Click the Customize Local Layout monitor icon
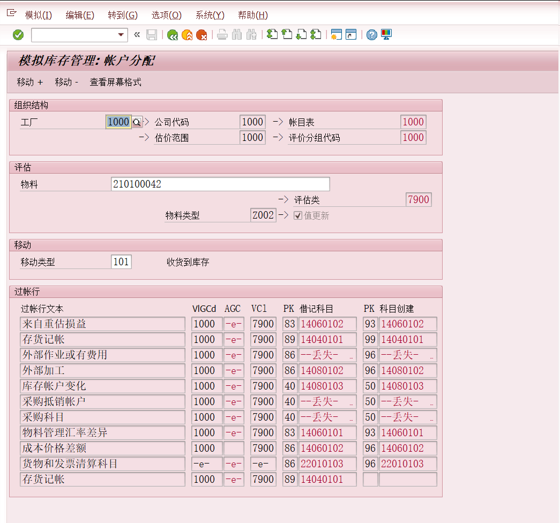The image size is (560, 523). [386, 35]
